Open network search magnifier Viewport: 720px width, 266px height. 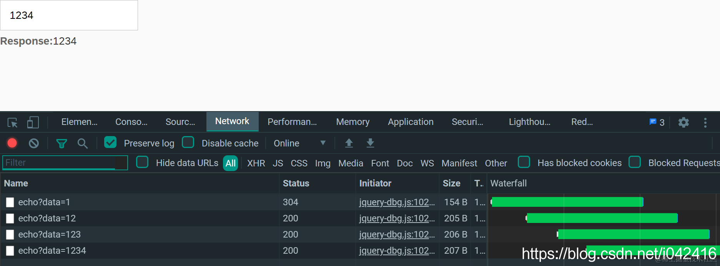click(x=82, y=143)
